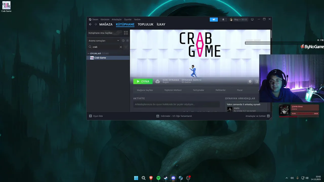Viewport: 324px width, 182px height.
Task: Open the Görünüm menu
Action: point(105,19)
